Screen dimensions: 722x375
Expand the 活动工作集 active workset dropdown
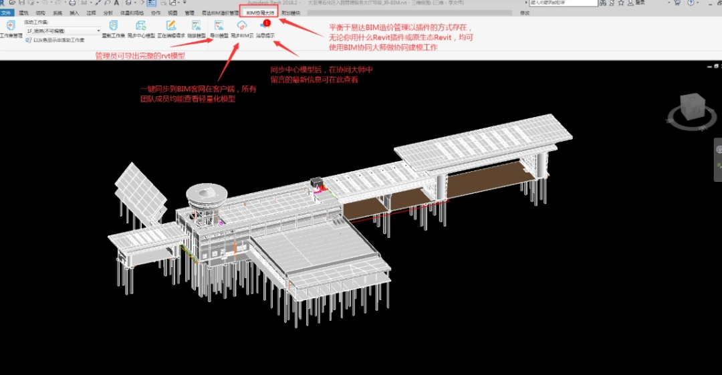[x=98, y=31]
